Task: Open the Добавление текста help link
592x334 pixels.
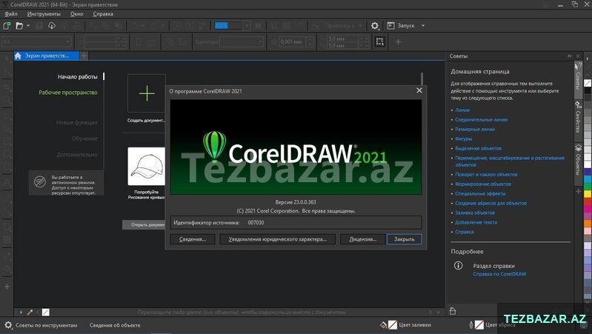Action: point(476,222)
